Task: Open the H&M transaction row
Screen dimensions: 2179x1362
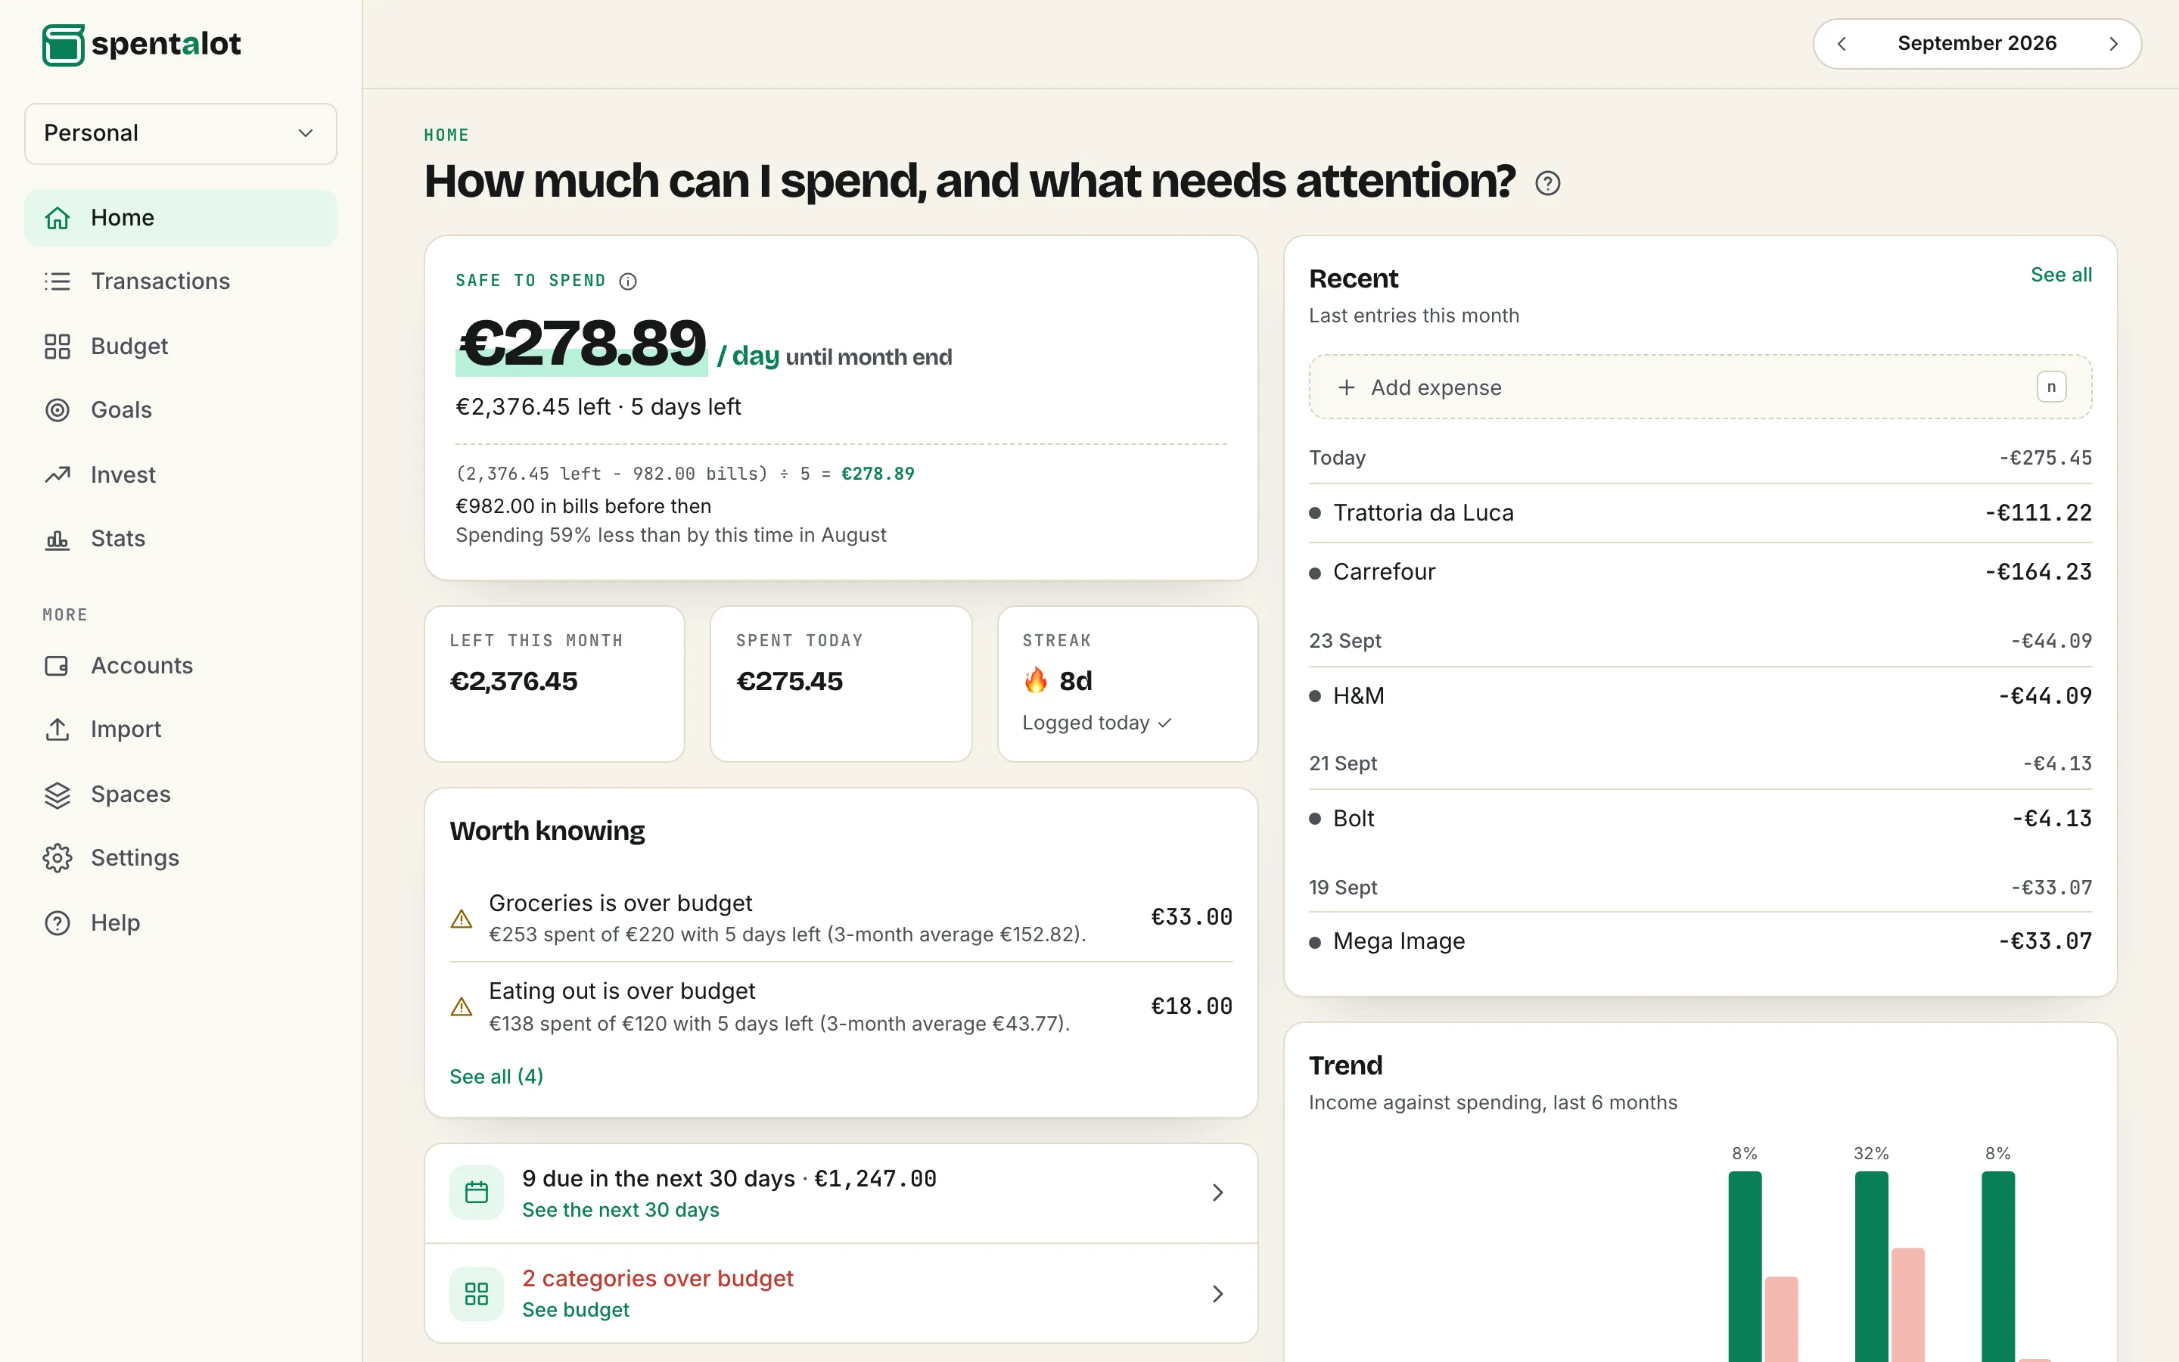Action: pyautogui.click(x=1700, y=696)
